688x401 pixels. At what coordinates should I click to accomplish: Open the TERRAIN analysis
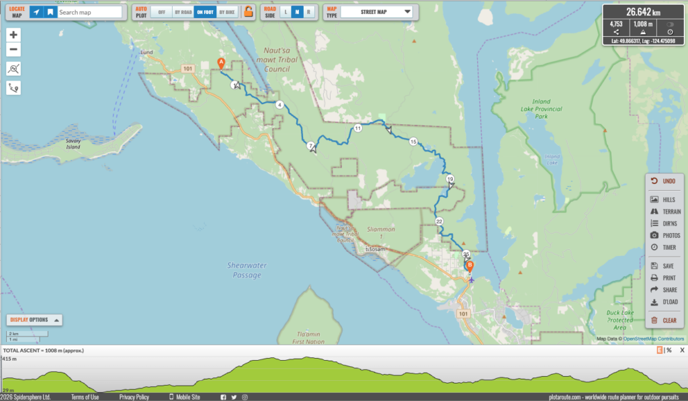pos(664,212)
